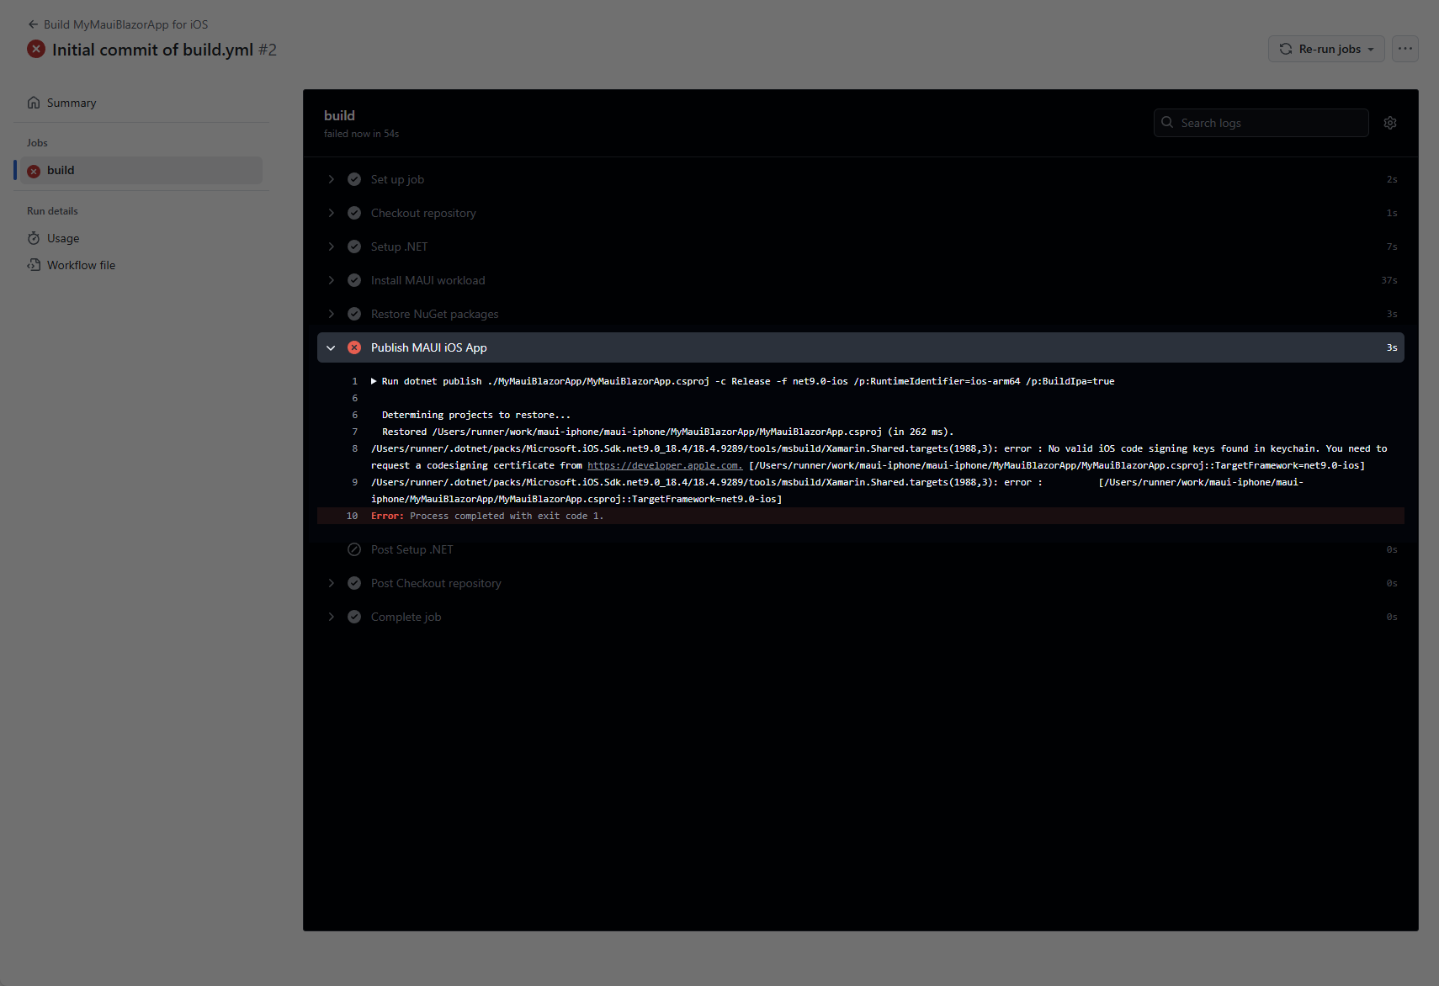
Task: Click the Set up job step label
Action: [x=397, y=179]
